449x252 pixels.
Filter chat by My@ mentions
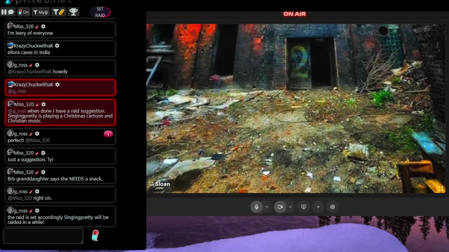point(41,12)
